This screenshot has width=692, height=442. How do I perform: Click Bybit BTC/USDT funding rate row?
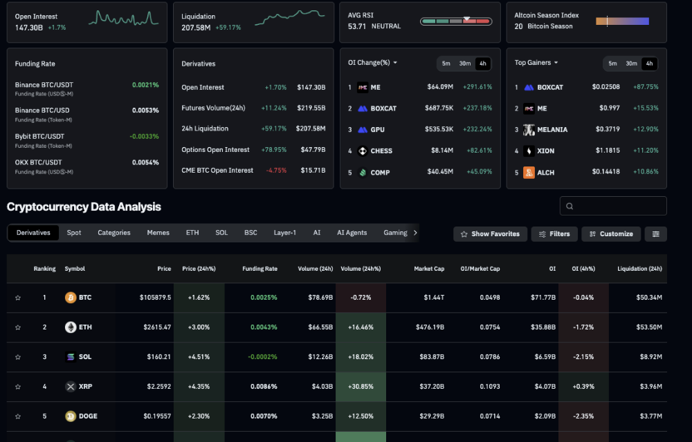(x=87, y=140)
